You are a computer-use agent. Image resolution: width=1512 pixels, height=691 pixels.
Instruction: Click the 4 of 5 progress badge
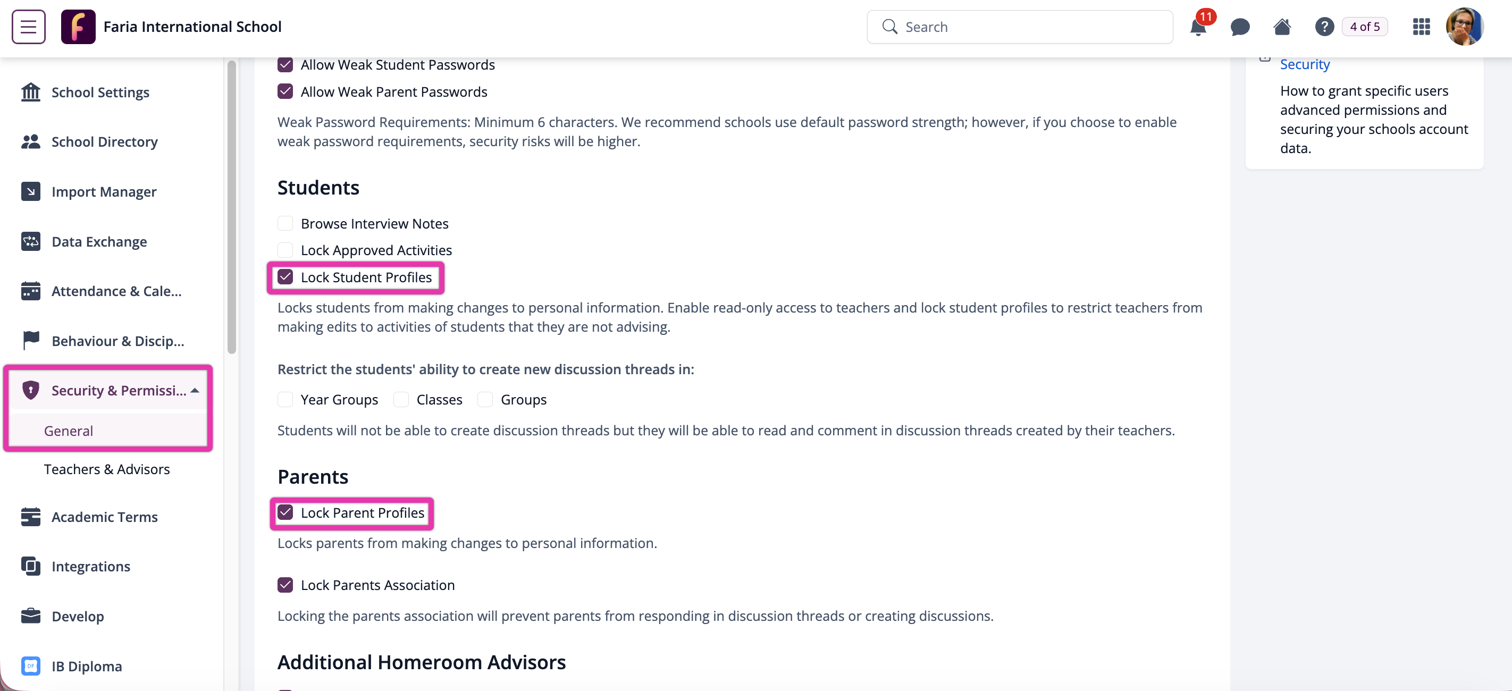[1365, 27]
